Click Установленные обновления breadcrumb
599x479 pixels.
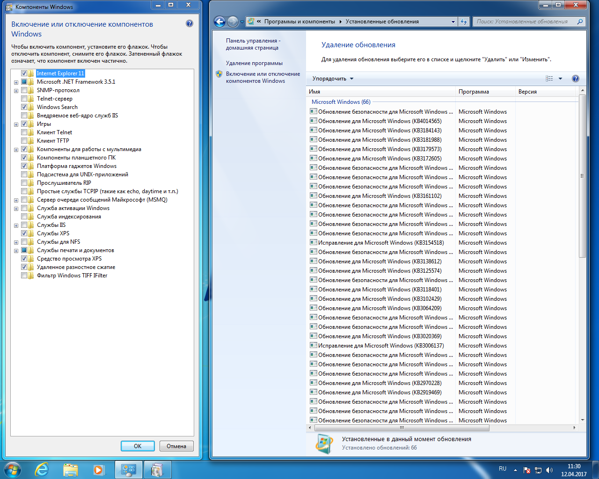pos(382,22)
